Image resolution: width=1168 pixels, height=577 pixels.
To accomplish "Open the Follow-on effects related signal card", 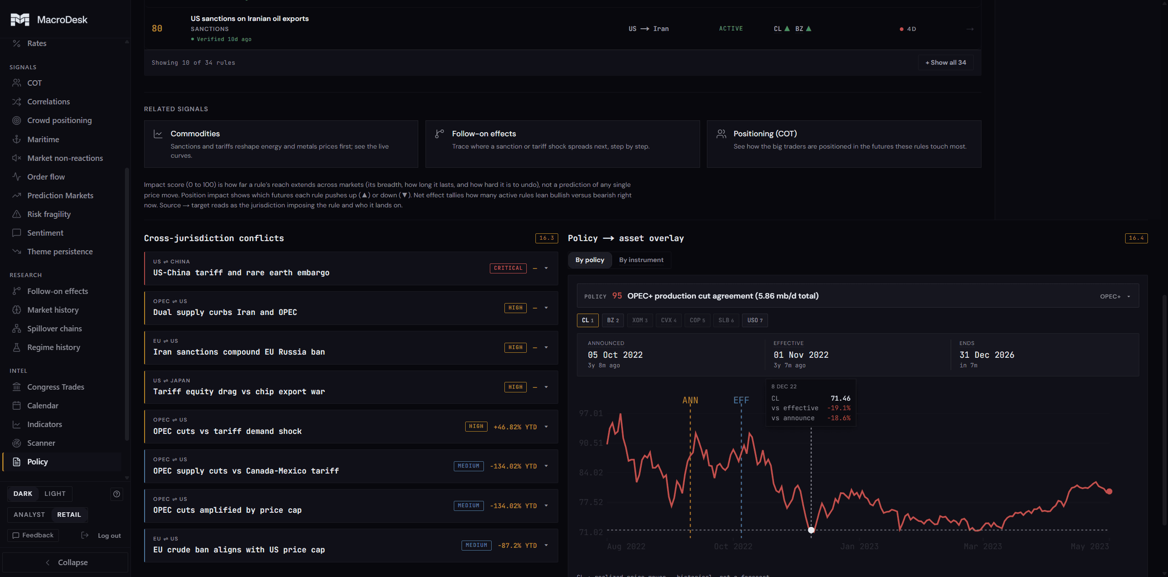I will 562,144.
